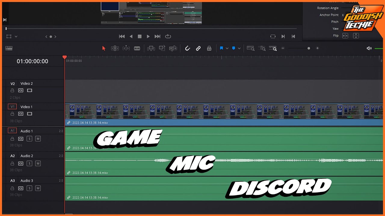Solo the Audio 3 track
This screenshot has height=216, width=385.
29,188
